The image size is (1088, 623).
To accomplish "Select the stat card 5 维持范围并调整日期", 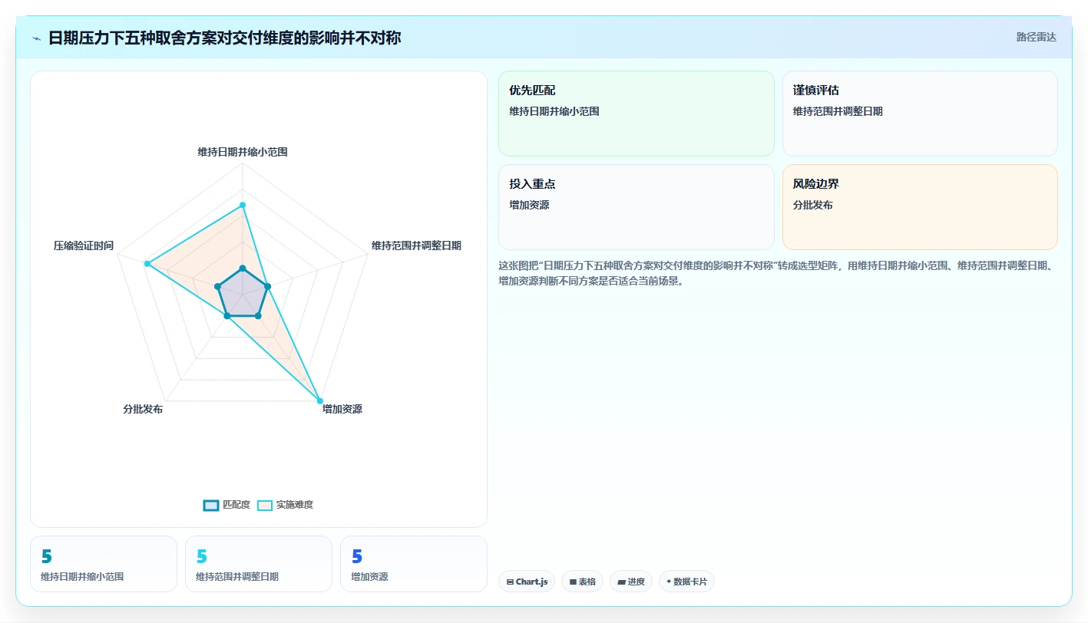I will (259, 564).
